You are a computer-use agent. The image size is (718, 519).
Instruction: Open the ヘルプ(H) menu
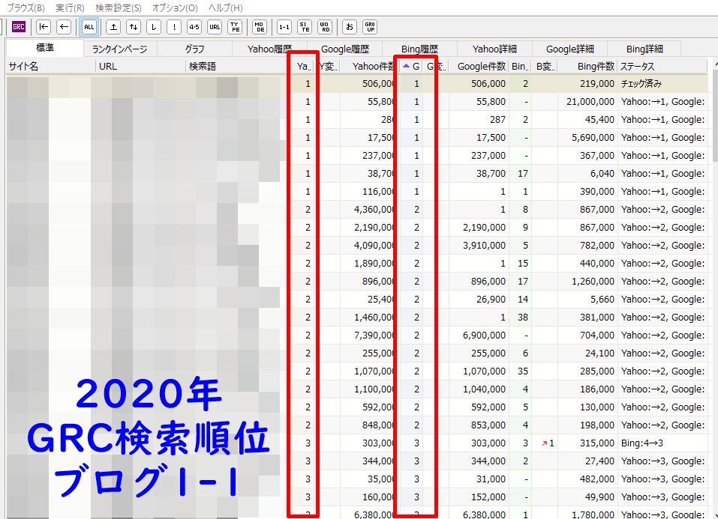click(225, 7)
